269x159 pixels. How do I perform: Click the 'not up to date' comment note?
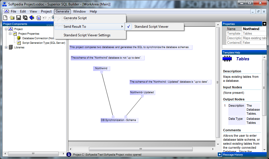pyautogui.click(x=108, y=58)
